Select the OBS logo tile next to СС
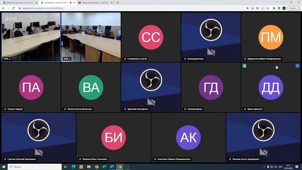This screenshot has width=302, height=170. coord(211,37)
